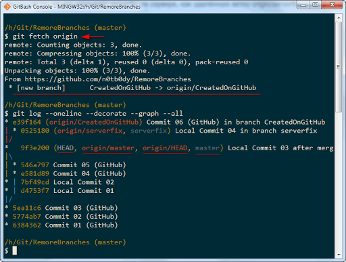Image resolution: width=346 pixels, height=262 pixels.
Task: Click the origin/CreatedOnGitHub label in the log
Action: 94,122
